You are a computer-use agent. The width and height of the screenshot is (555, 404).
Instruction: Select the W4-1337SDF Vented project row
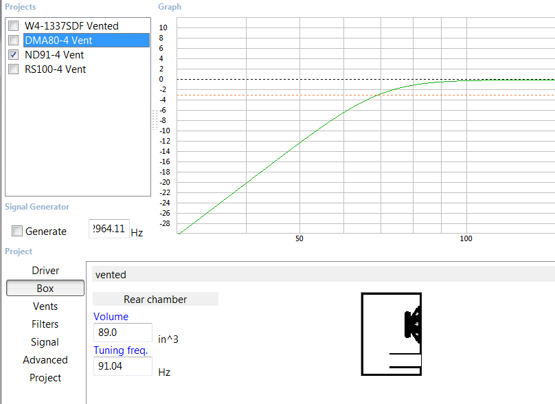[71, 26]
